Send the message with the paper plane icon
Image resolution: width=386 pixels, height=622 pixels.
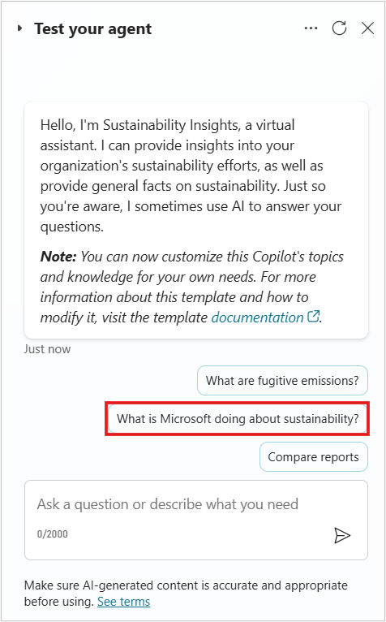[342, 535]
